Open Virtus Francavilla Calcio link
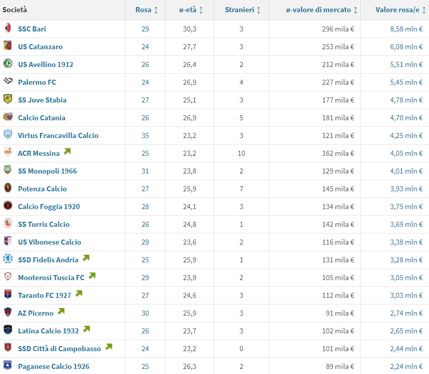The width and height of the screenshot is (429, 374). click(x=58, y=135)
